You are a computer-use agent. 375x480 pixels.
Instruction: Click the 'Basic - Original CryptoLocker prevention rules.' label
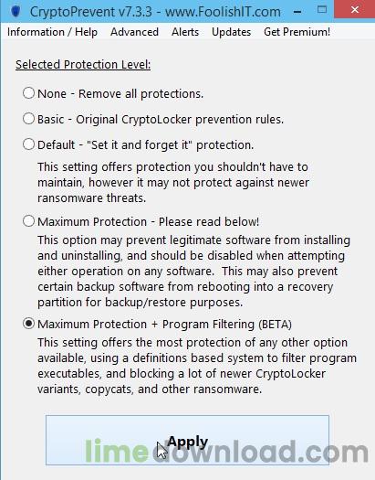pyautogui.click(x=161, y=120)
